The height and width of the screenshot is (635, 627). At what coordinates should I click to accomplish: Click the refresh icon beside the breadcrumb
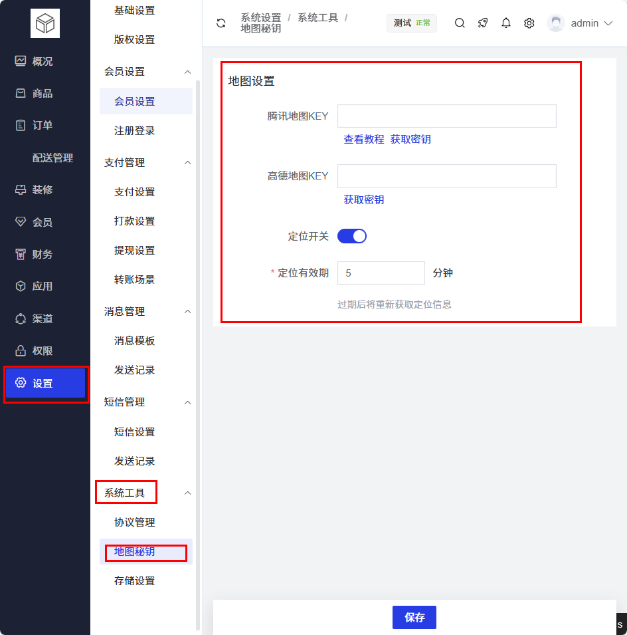(x=221, y=23)
